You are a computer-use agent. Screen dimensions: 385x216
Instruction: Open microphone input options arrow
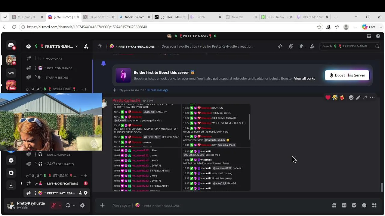coord(60,205)
